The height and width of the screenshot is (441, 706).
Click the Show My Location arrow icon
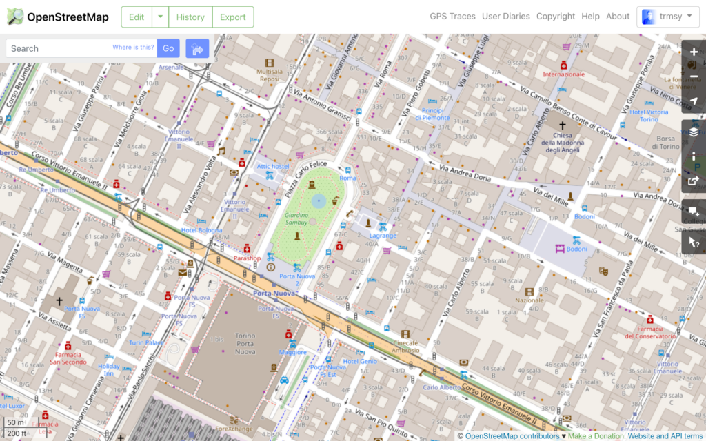coord(694,101)
